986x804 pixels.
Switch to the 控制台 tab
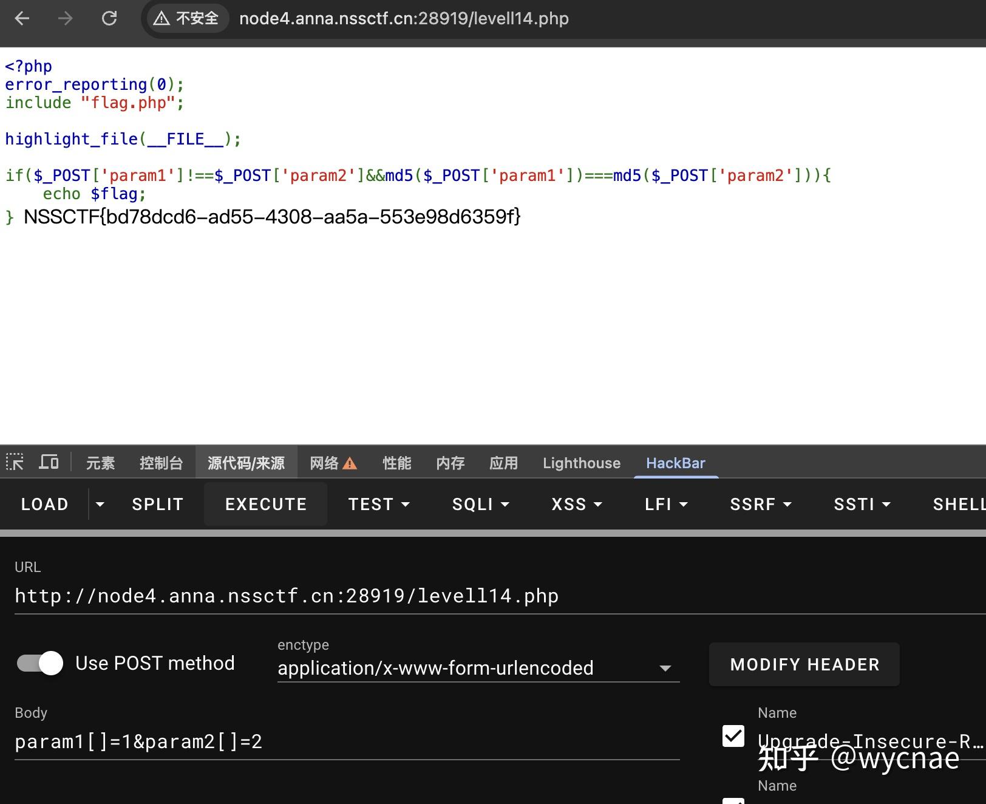pos(161,463)
